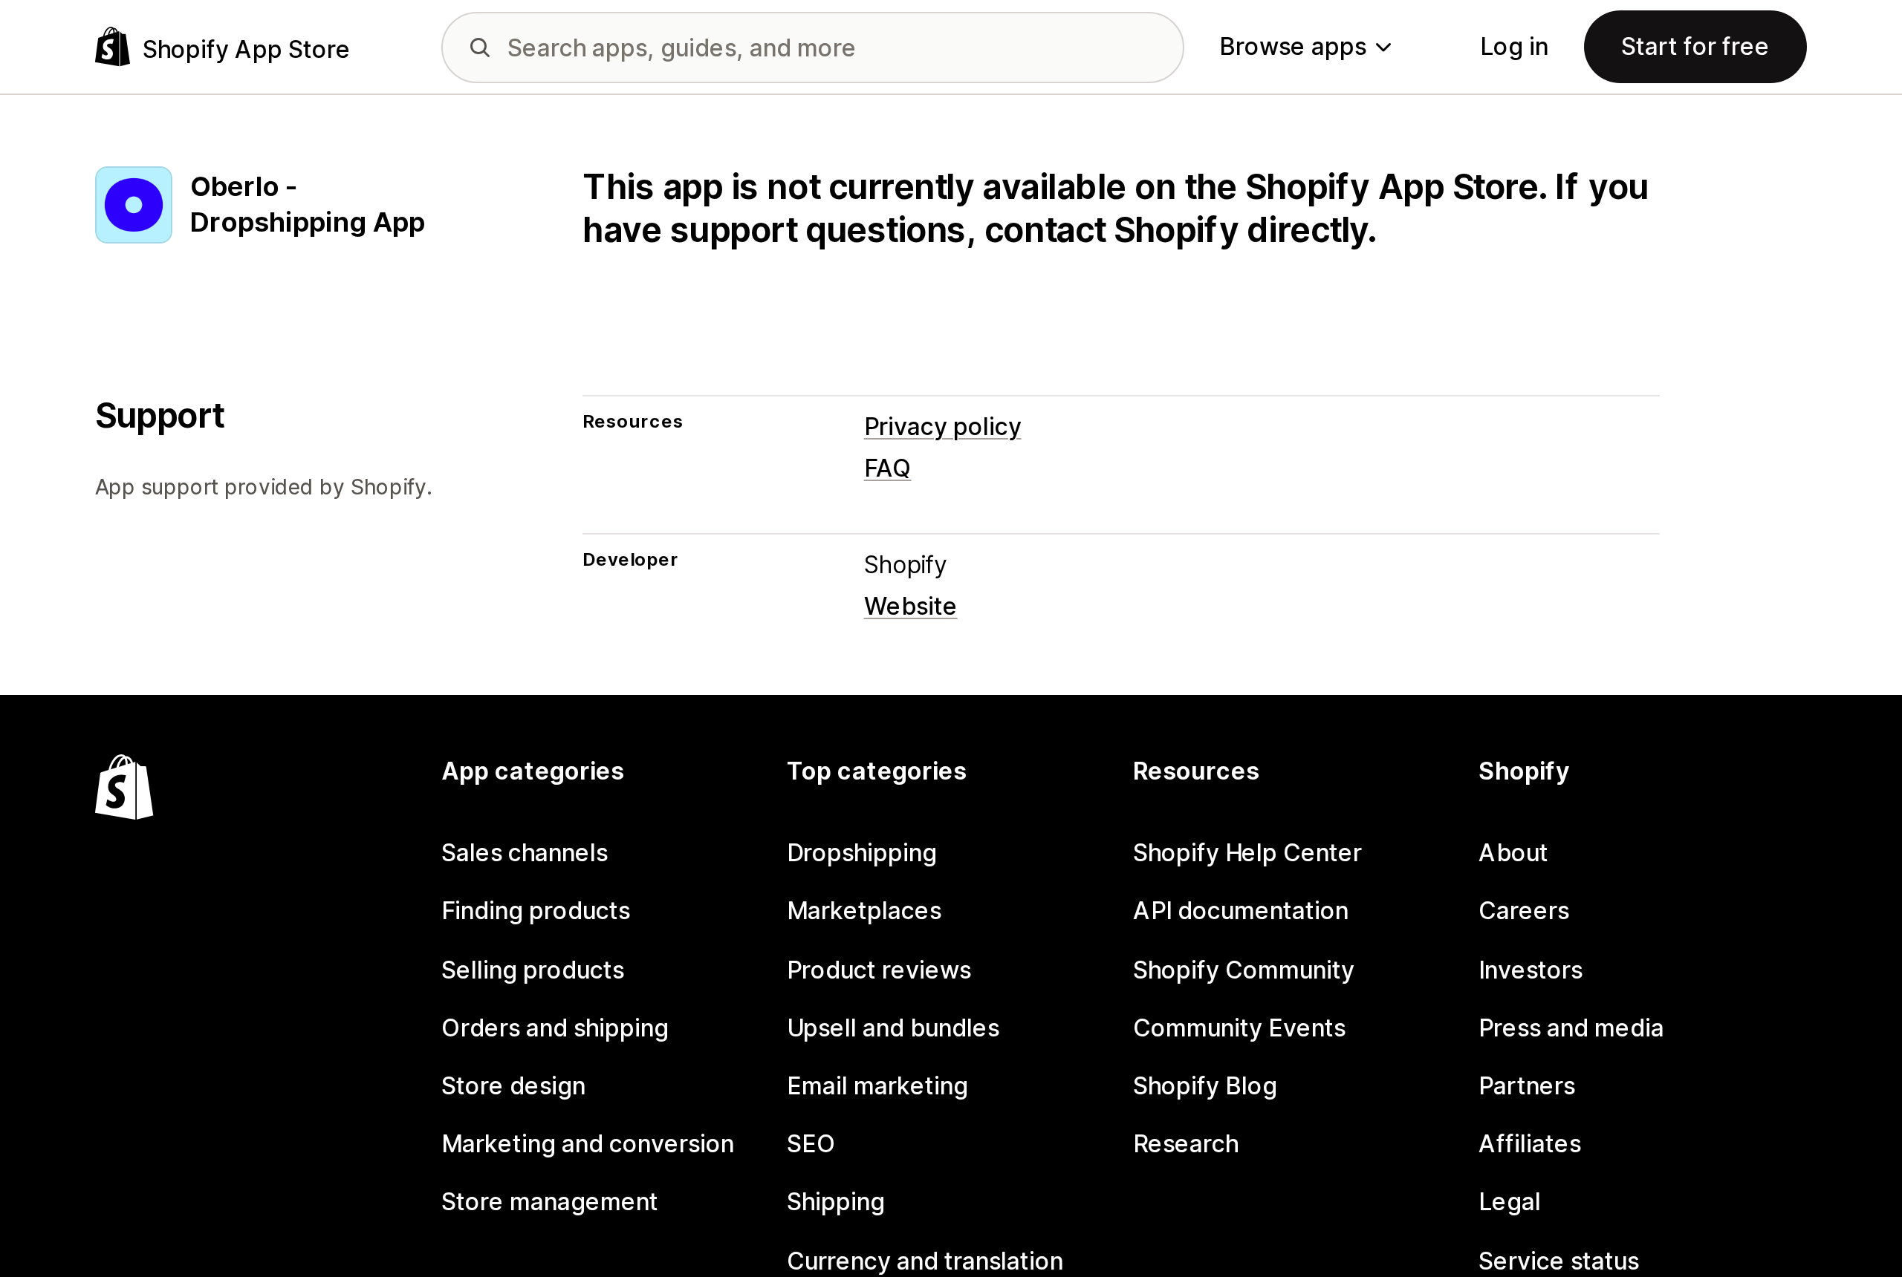Image resolution: width=1902 pixels, height=1277 pixels.
Task: Go to Sales channels category
Action: click(525, 852)
